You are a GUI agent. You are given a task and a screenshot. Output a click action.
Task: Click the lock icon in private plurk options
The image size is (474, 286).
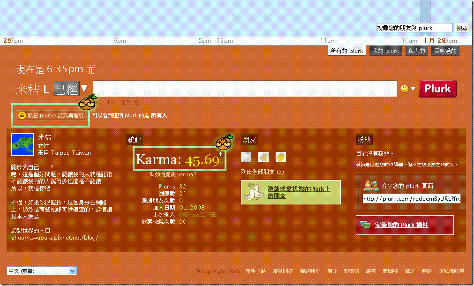(x=22, y=115)
